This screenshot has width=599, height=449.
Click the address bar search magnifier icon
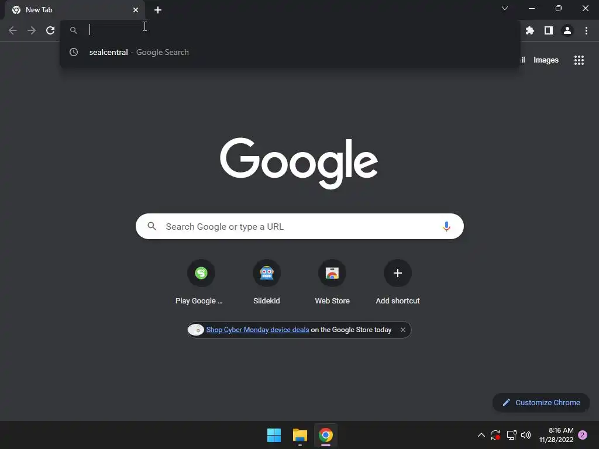pyautogui.click(x=74, y=30)
